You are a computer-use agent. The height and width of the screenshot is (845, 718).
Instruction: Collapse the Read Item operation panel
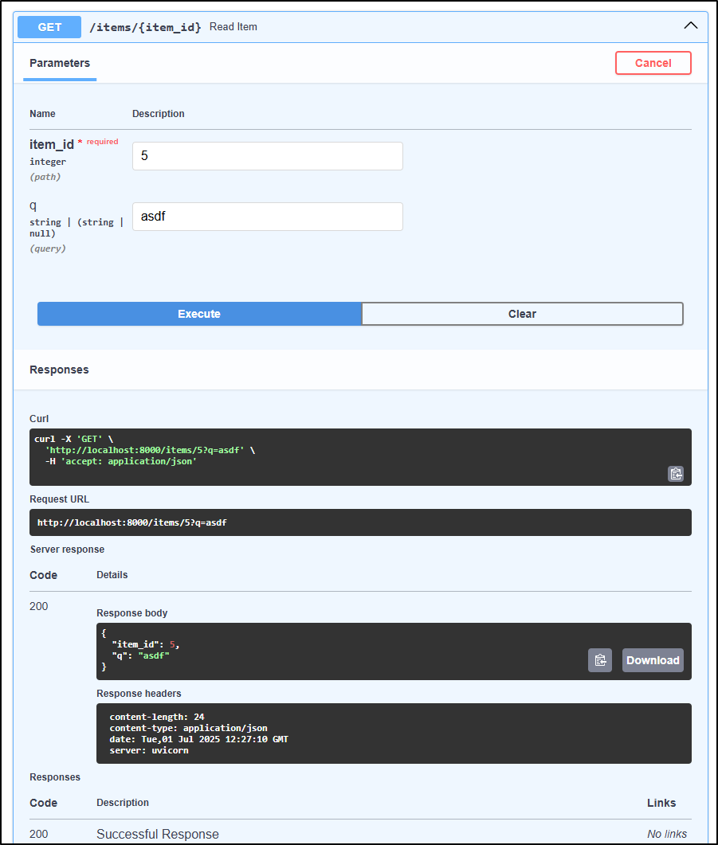click(x=690, y=25)
